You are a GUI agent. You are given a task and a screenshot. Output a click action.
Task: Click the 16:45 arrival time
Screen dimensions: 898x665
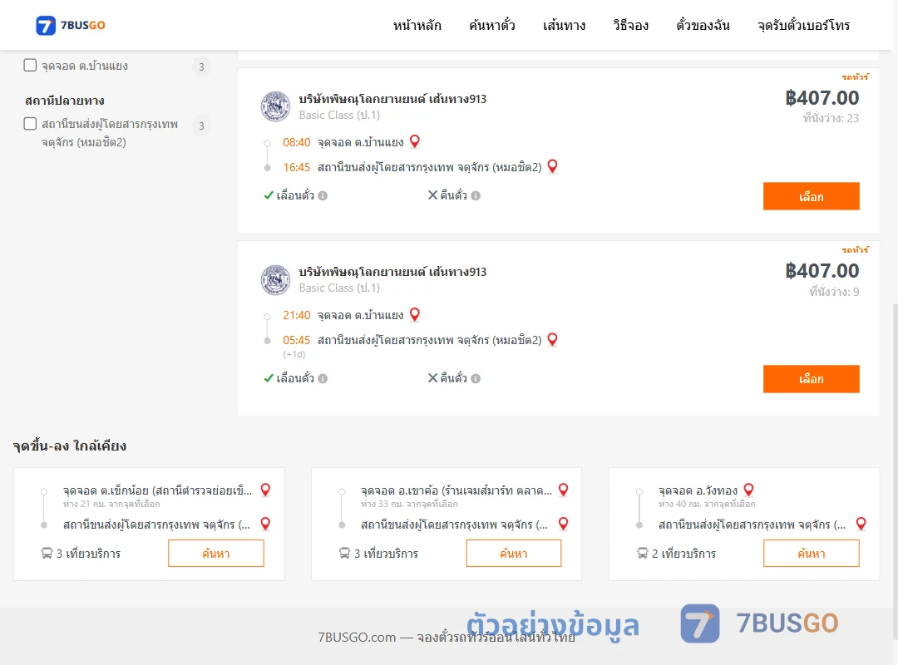coord(297,167)
